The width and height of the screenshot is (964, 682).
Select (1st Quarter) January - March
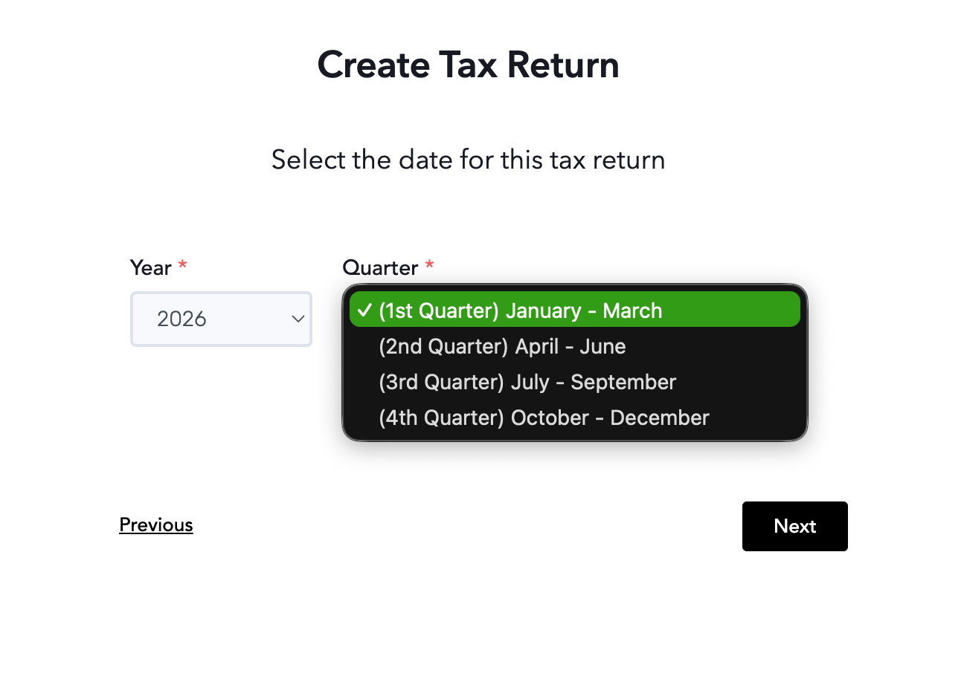575,310
